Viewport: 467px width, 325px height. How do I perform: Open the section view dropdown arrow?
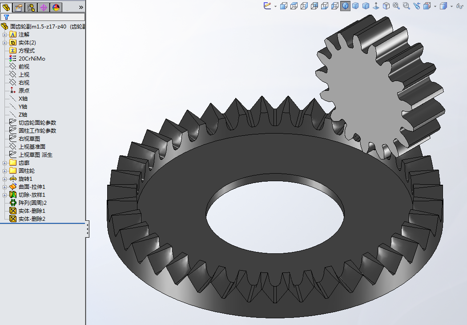(x=435, y=6)
